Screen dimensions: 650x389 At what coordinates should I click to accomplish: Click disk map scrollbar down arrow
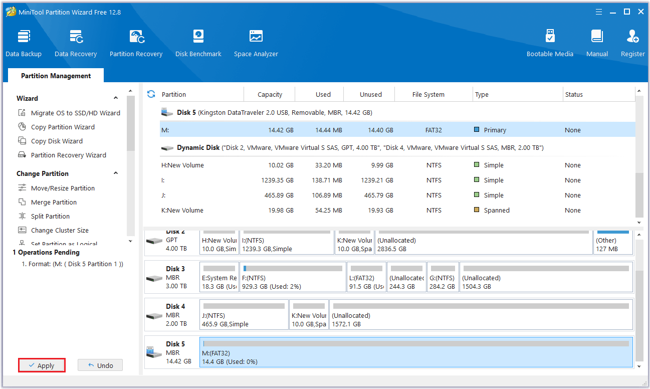[639, 366]
